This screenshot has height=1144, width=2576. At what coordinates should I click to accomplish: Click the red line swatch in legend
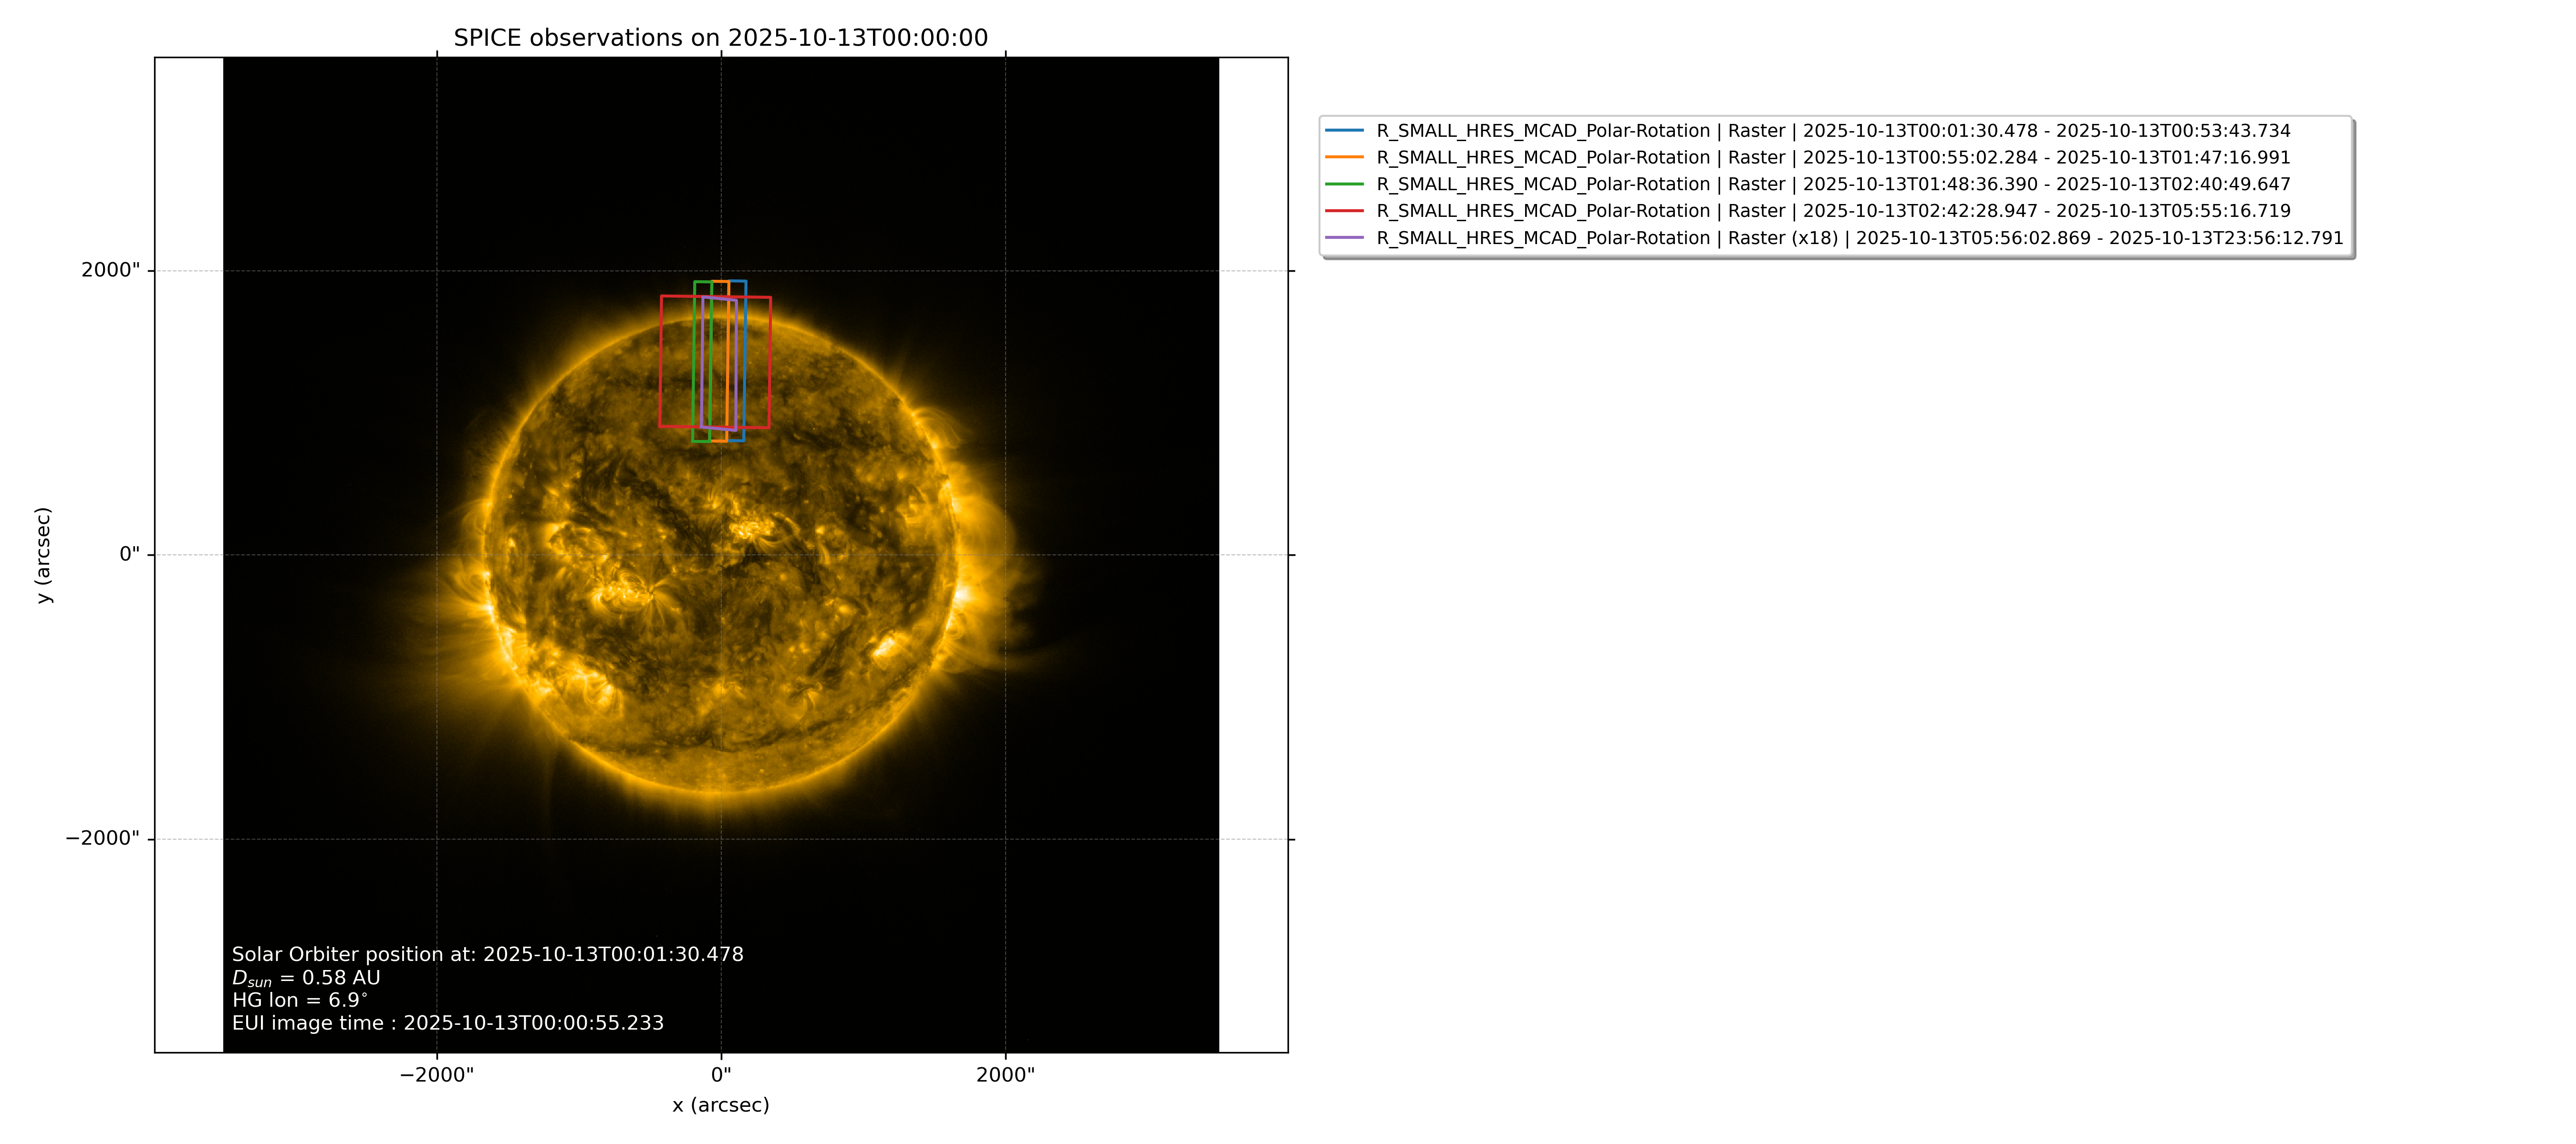tap(1344, 211)
